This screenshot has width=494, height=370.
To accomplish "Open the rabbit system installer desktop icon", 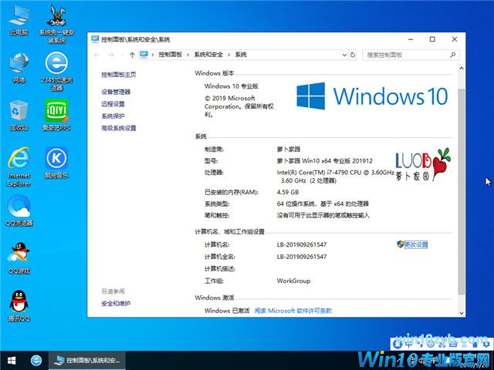I will pos(56,23).
